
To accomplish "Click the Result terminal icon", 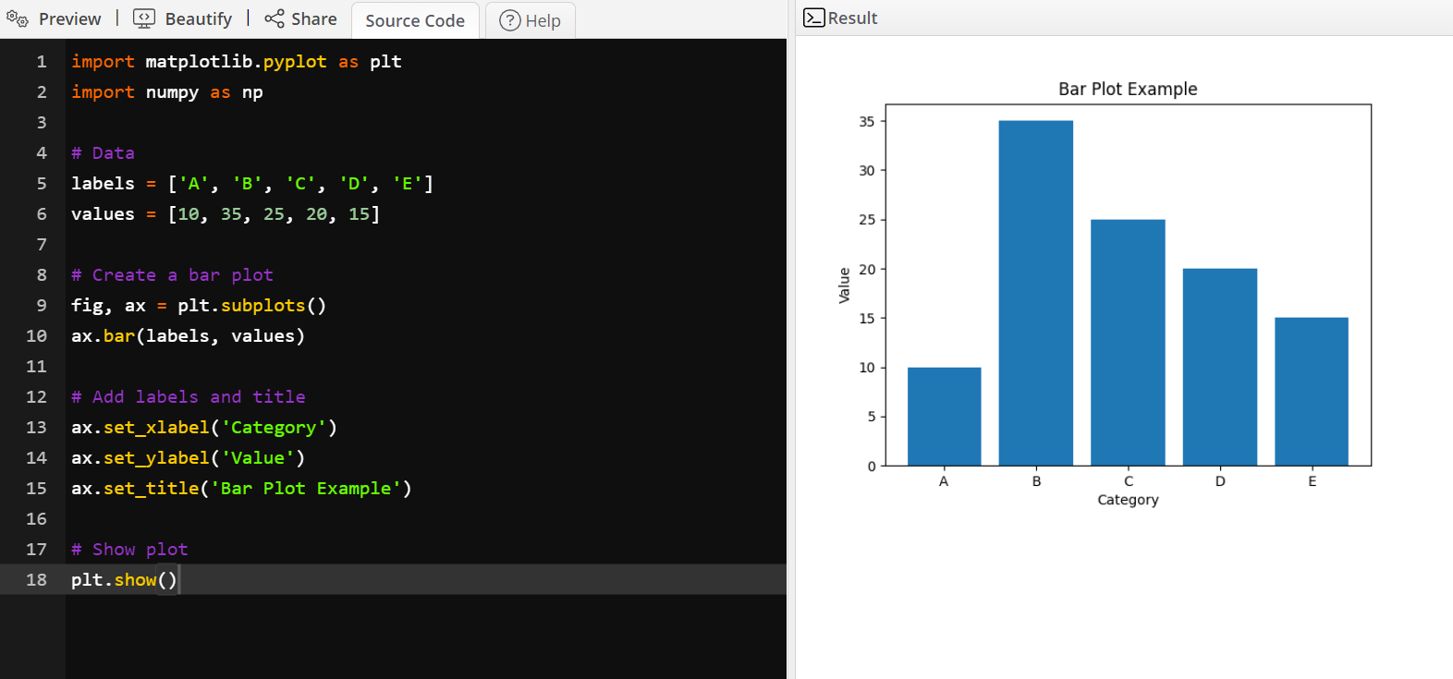I will (x=813, y=18).
